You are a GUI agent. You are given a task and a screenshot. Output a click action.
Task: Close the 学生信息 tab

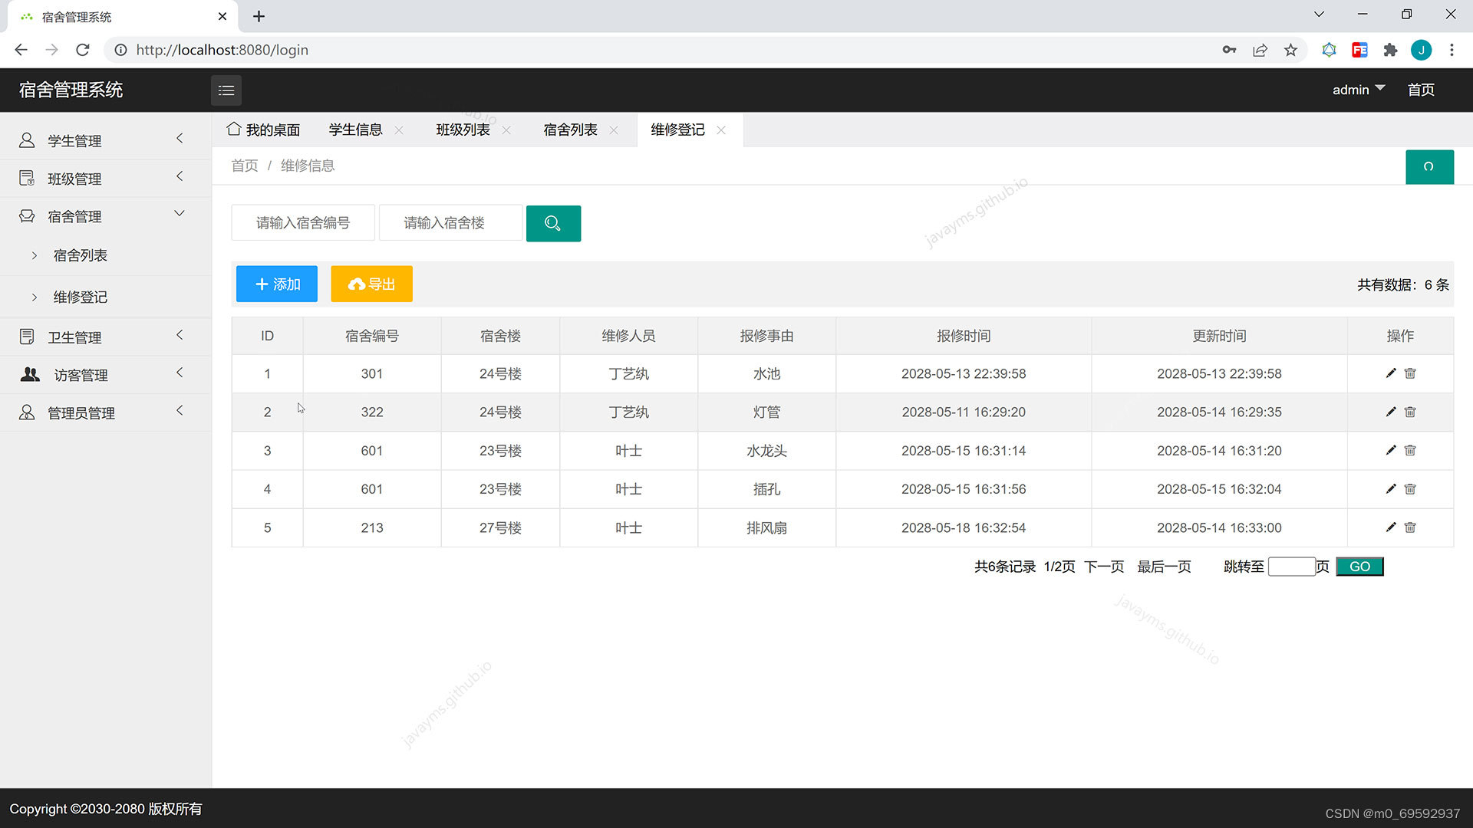(399, 130)
